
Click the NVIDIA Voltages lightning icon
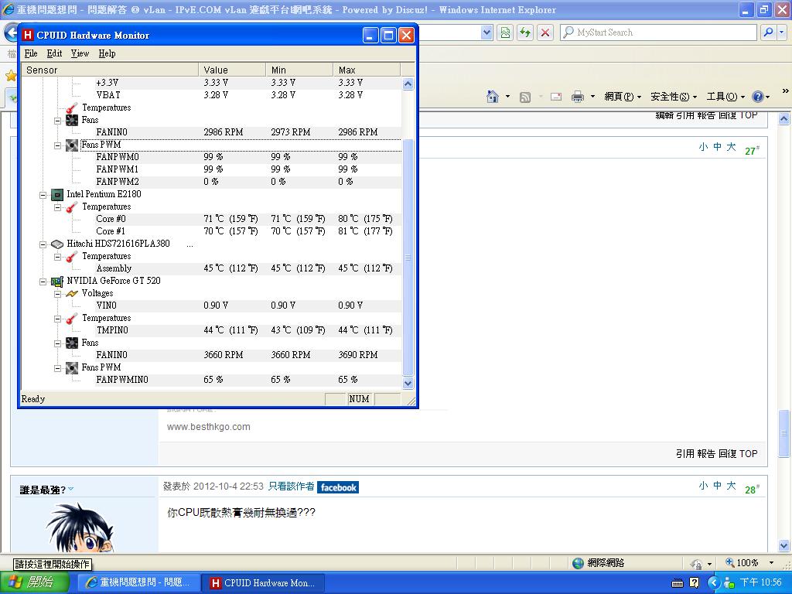72,293
